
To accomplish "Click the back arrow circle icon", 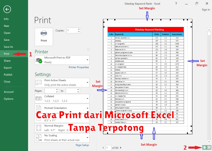I will click(7, 9).
